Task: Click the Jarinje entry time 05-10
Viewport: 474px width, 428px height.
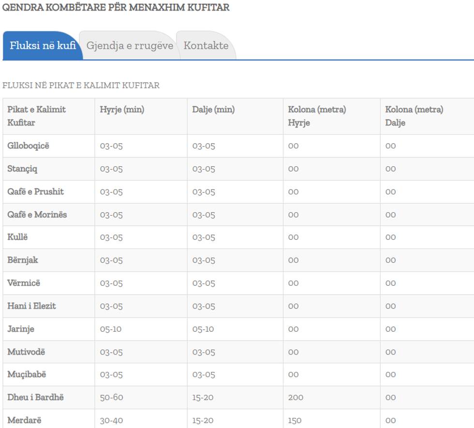Action: [x=111, y=329]
